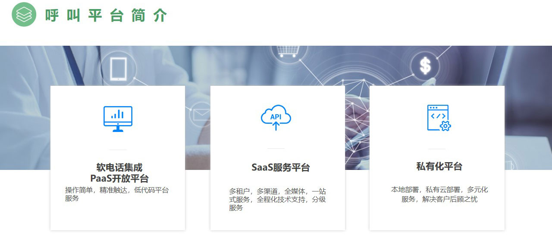Open the SaaS服务平台 title
This screenshot has height=251, width=552.
point(280,168)
